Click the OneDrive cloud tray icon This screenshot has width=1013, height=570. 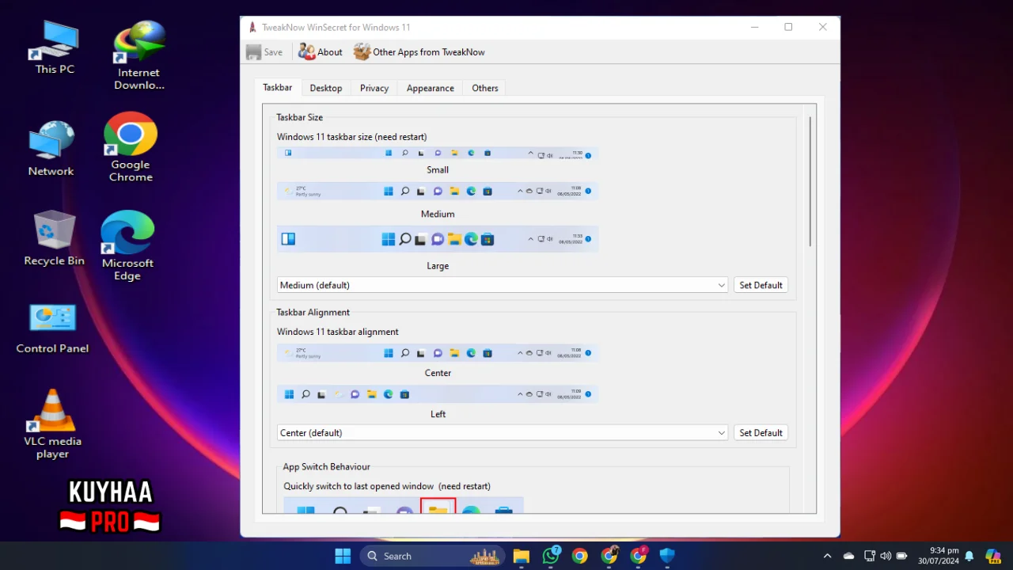pyautogui.click(x=849, y=556)
